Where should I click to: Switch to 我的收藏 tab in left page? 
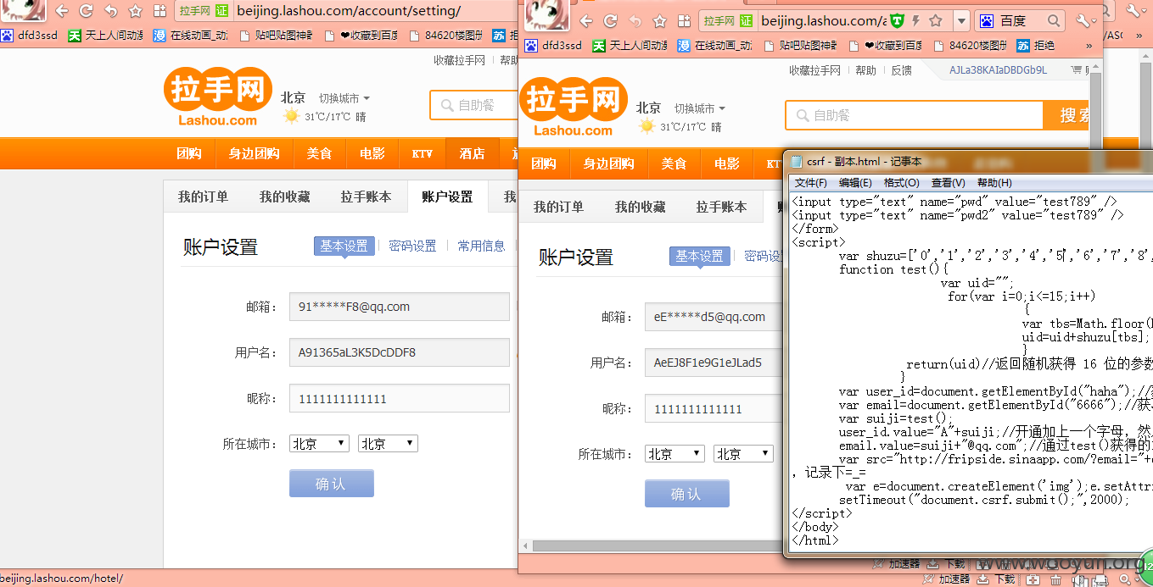[x=284, y=197]
